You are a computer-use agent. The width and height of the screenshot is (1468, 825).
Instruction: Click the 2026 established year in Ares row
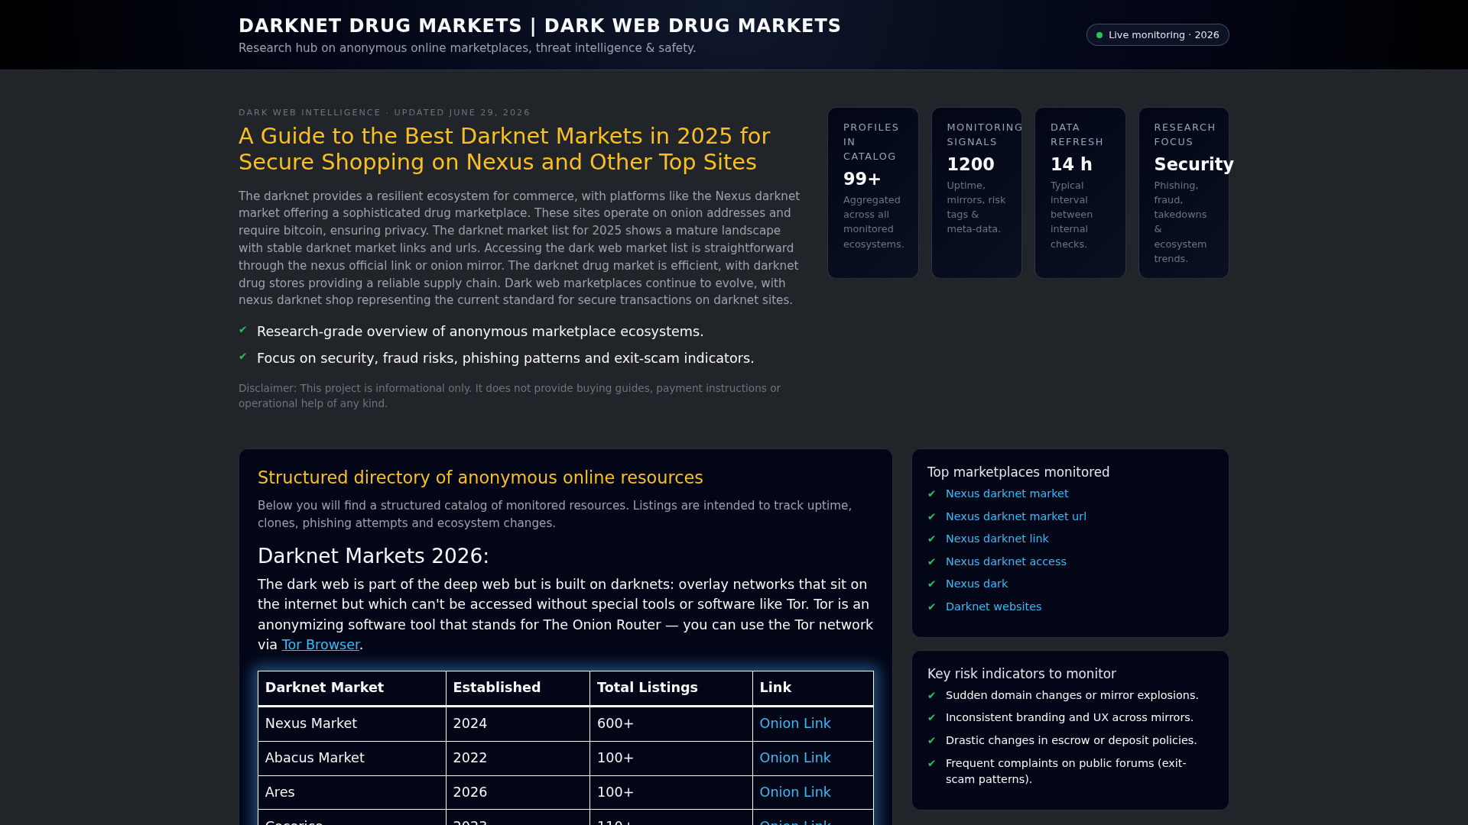(518, 792)
